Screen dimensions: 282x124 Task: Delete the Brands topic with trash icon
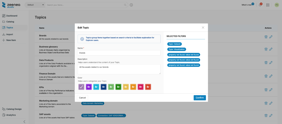[266, 37]
